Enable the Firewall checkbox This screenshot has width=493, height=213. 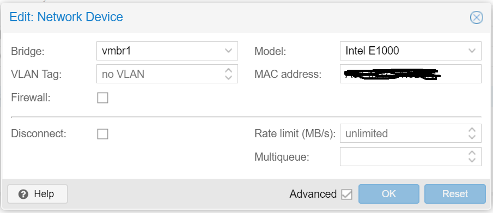[102, 98]
